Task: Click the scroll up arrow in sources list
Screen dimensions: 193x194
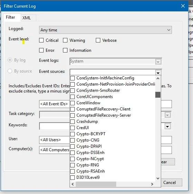Action: click(x=158, y=78)
